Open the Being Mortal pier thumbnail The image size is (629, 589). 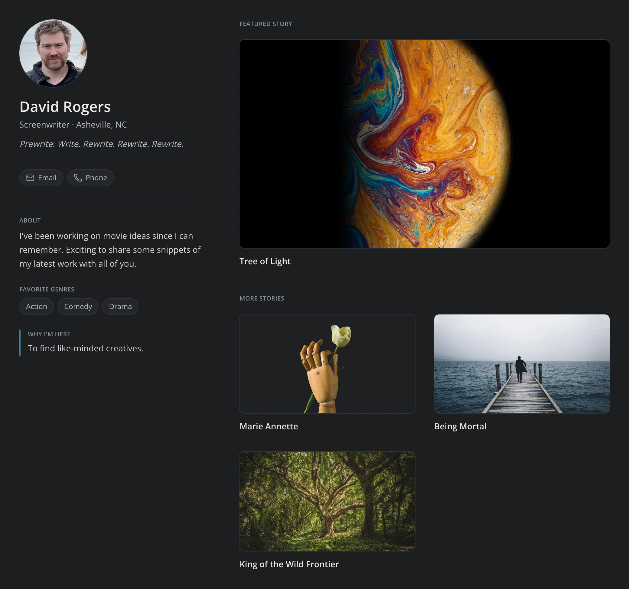(x=522, y=364)
